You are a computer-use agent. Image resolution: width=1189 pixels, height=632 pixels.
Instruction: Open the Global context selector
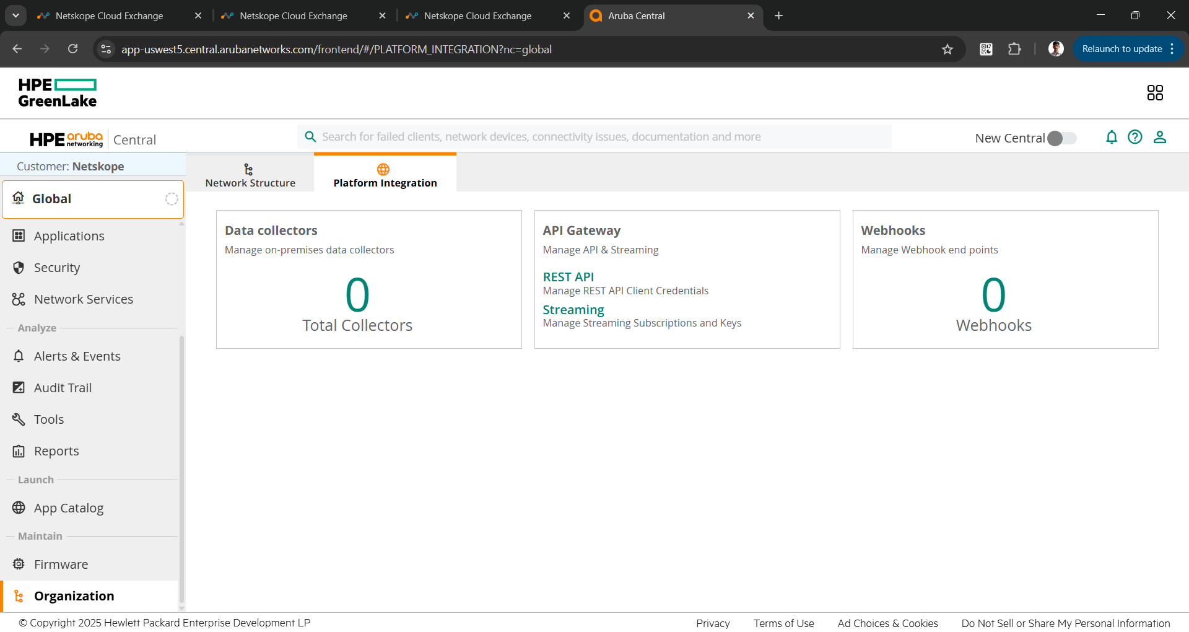(93, 199)
